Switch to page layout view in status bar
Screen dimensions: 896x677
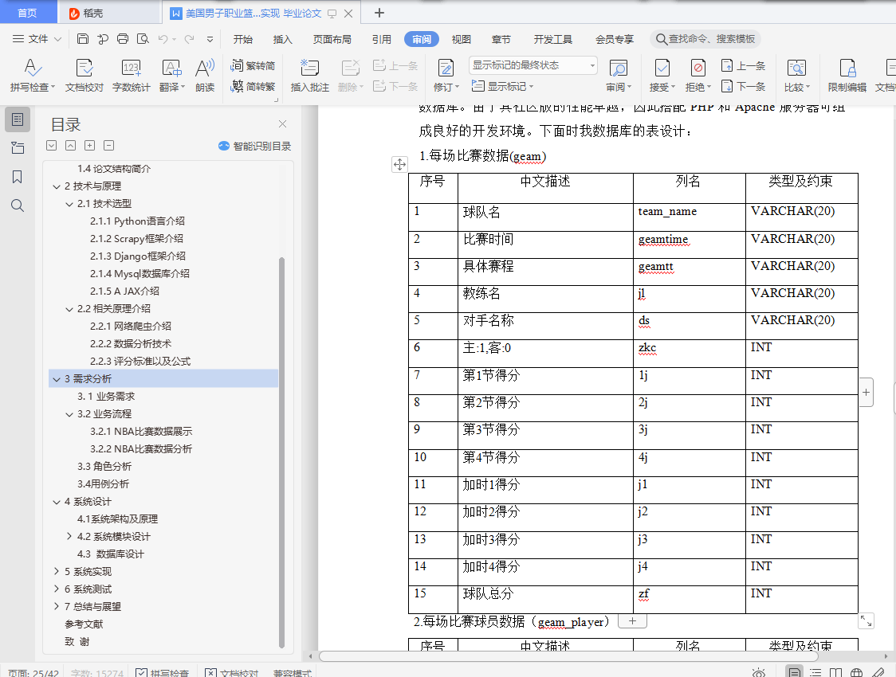point(794,672)
